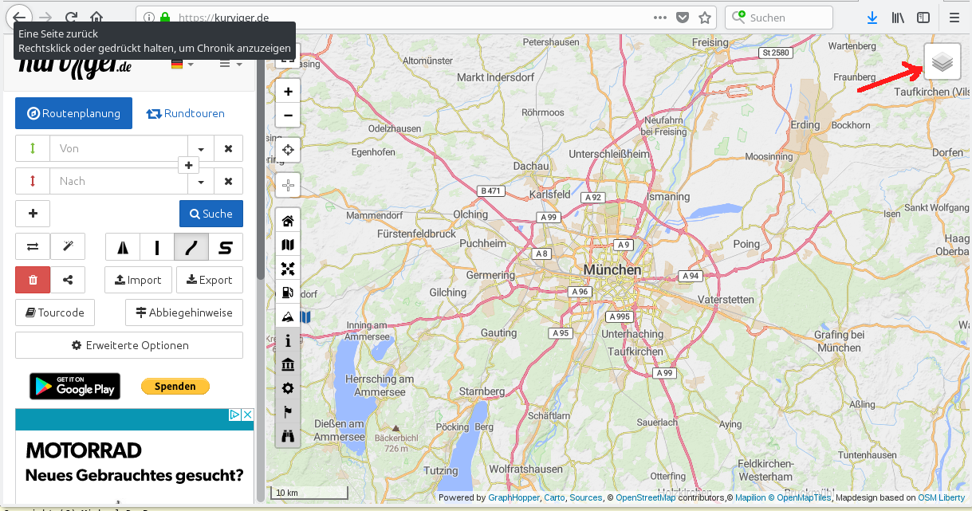Click the flag icon in map toolbar
The width and height of the screenshot is (972, 511).
(x=288, y=412)
